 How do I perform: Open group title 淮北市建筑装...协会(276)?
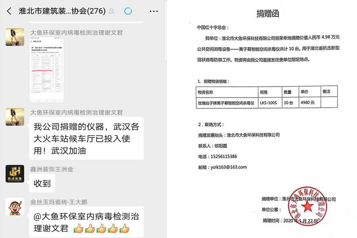coord(62,11)
